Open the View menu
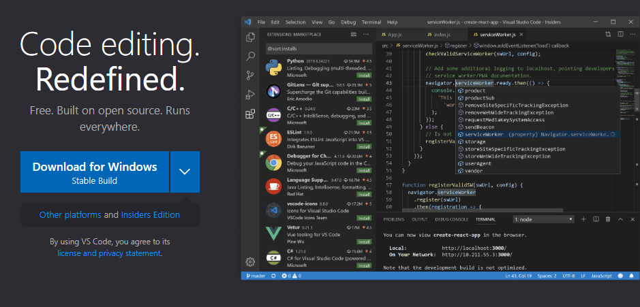Viewport: 640px width, 307px height. 317,22
